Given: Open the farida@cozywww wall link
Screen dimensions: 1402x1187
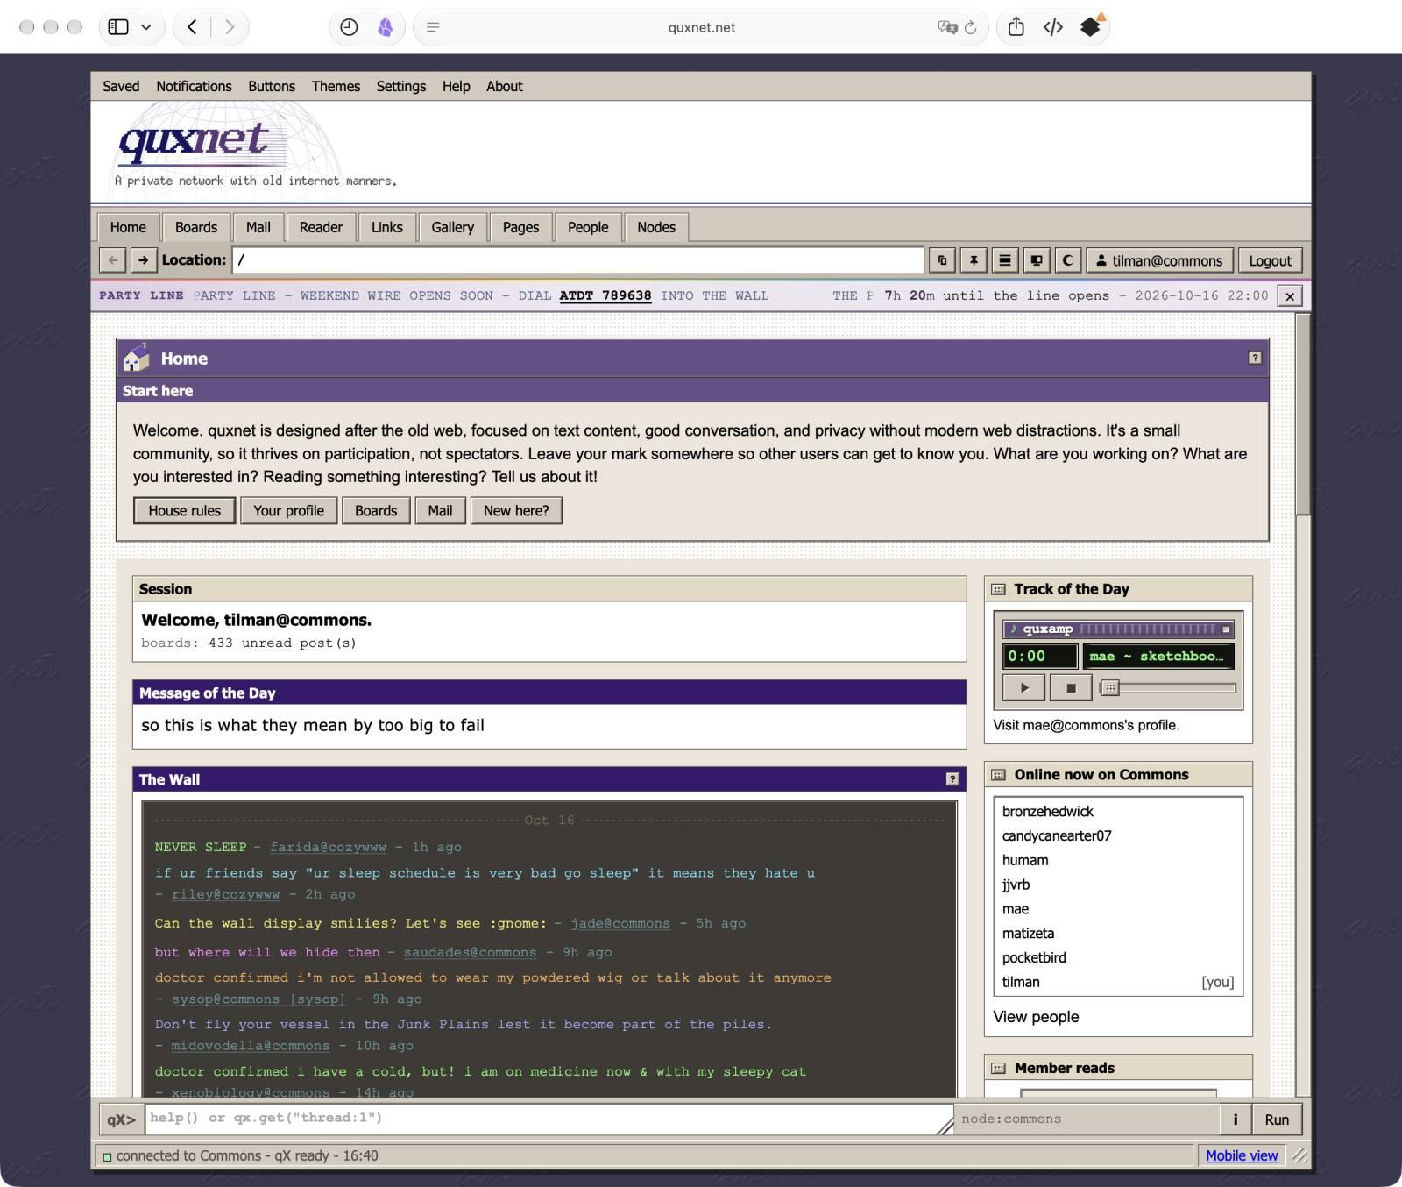Looking at the screenshot, I should pyautogui.click(x=328, y=847).
